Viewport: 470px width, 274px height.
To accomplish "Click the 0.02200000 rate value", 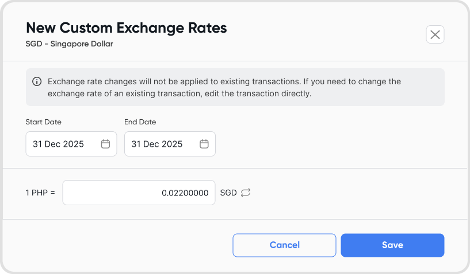I will click(185, 193).
